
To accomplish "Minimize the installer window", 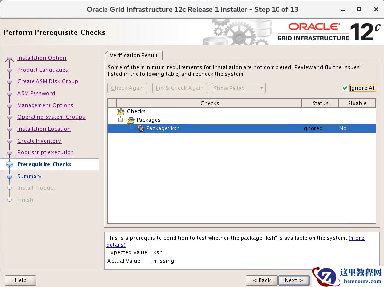I will point(343,10).
